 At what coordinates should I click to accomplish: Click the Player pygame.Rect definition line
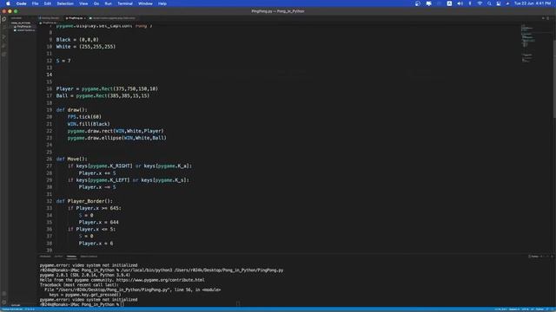107,88
